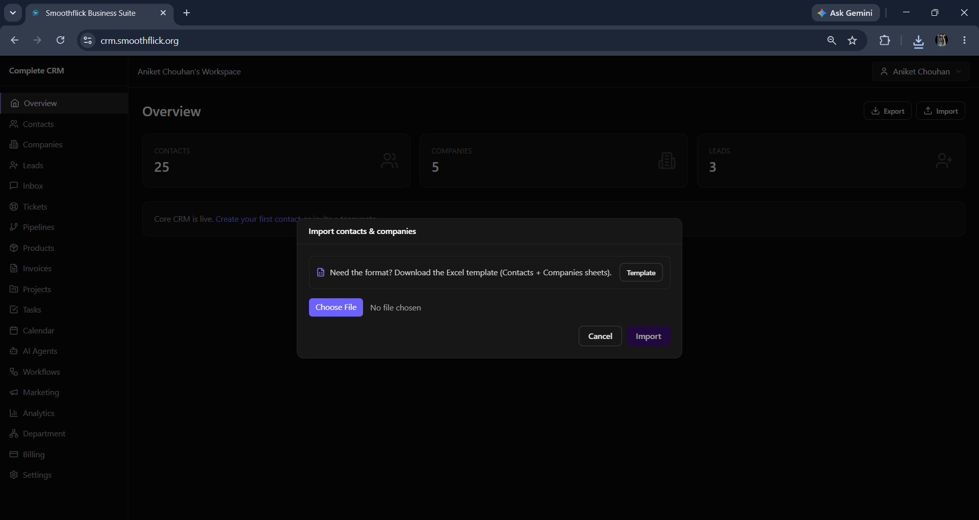
Task: Open the Calendar icon in sidebar
Action: click(x=14, y=330)
